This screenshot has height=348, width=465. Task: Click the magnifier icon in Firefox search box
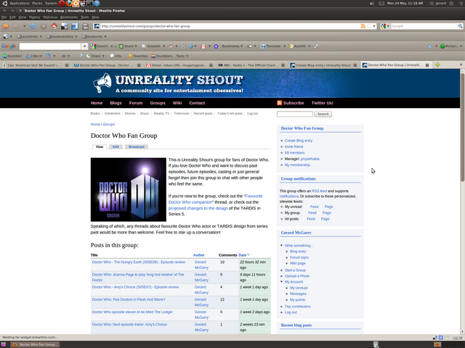(x=460, y=26)
